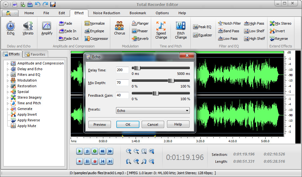Select the Fade Out effect
This screenshot has width=302, height=177.
69,39
